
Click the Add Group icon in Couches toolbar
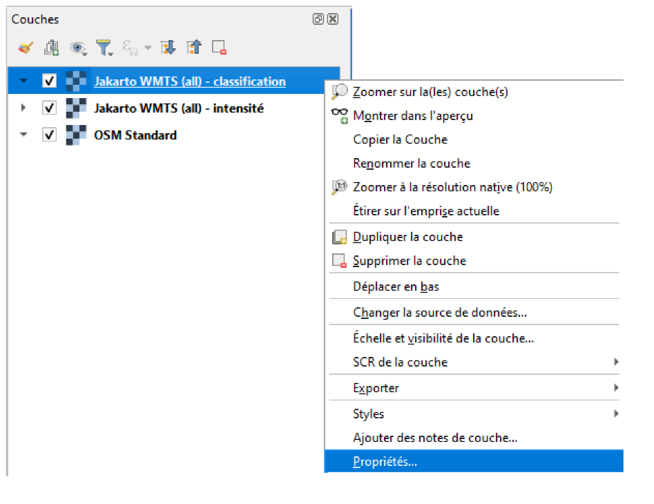coord(52,48)
